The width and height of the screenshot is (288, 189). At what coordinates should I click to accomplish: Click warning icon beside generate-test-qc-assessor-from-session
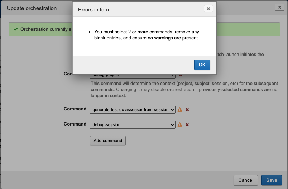pyautogui.click(x=180, y=109)
